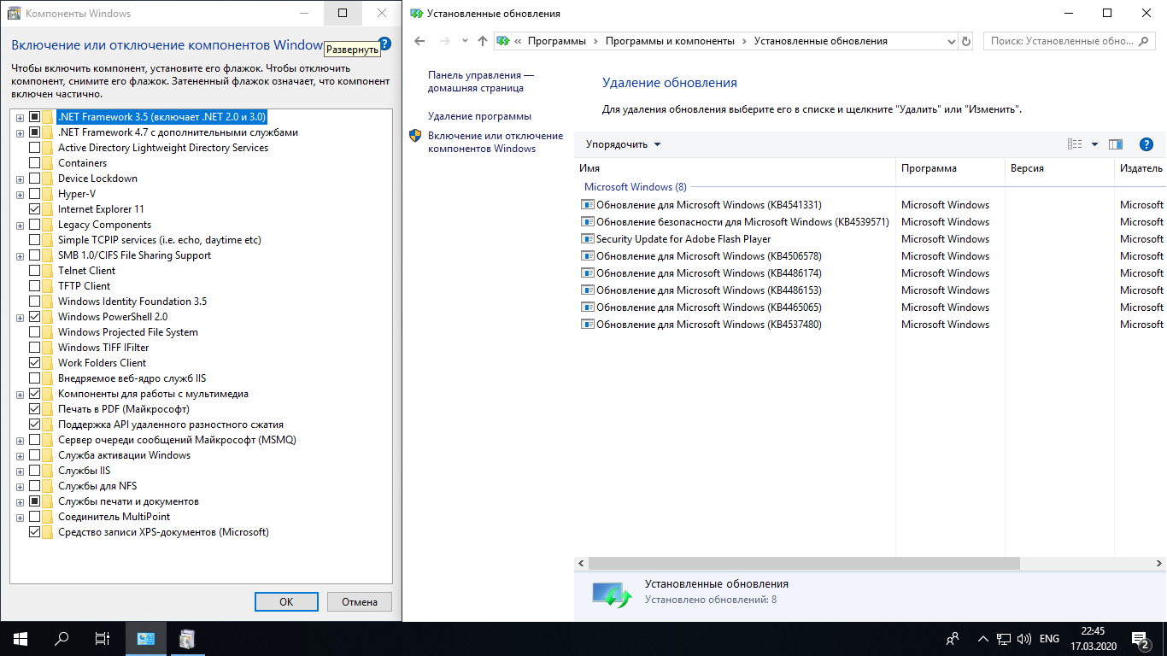Click the up arrow navigation button
The height and width of the screenshot is (656, 1167).
(483, 41)
